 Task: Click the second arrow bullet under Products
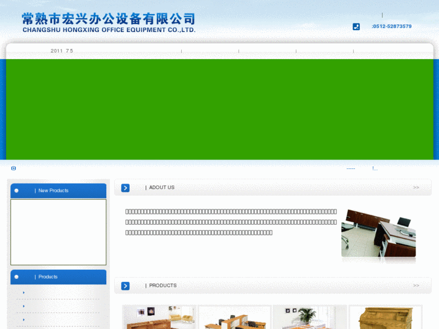24,306
